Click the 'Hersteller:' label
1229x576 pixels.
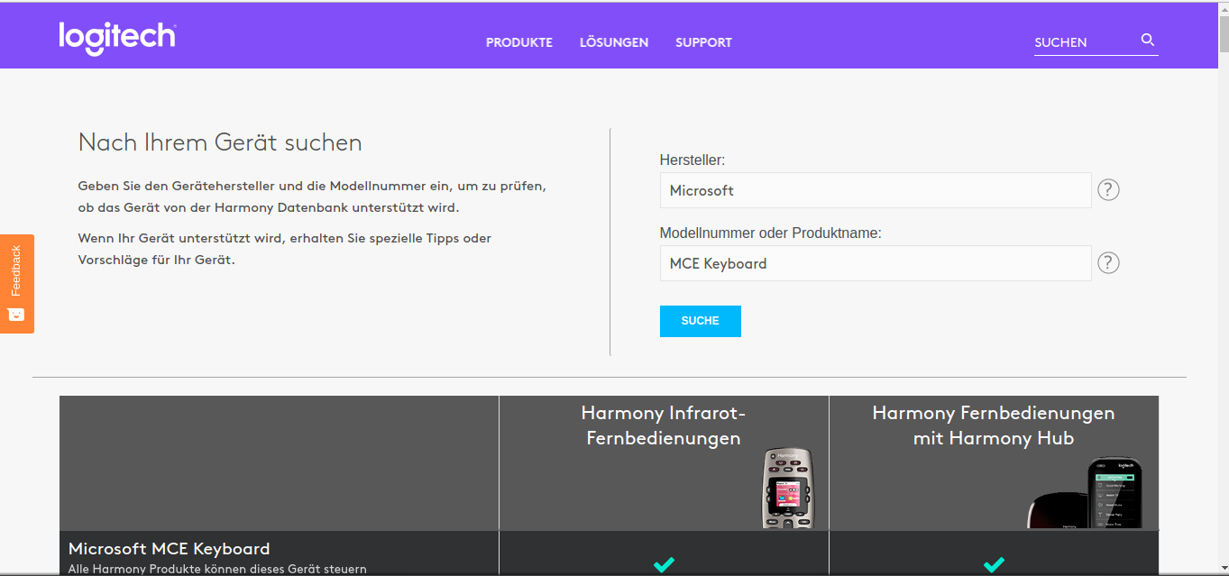(x=692, y=160)
